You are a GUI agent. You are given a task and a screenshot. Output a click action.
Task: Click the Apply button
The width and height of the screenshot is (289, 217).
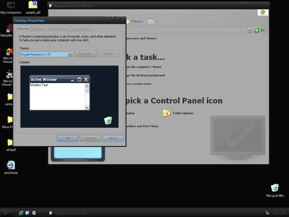pyautogui.click(x=113, y=138)
